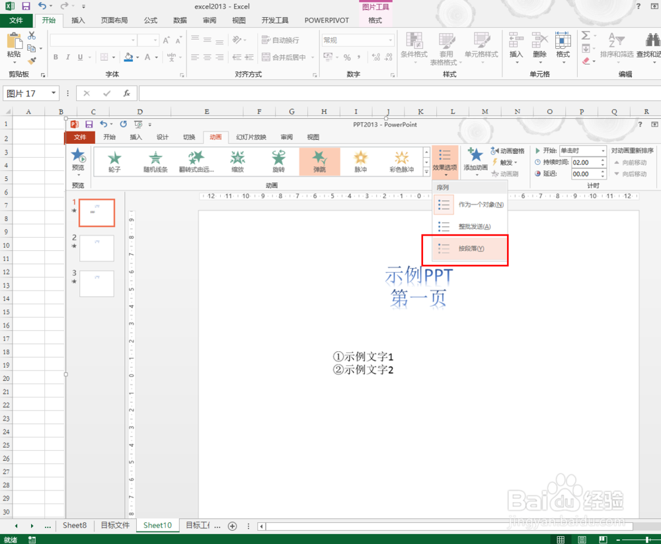661x544 pixels.
Task: Switch to the Excel 页面布局 tab
Action: (x=114, y=20)
